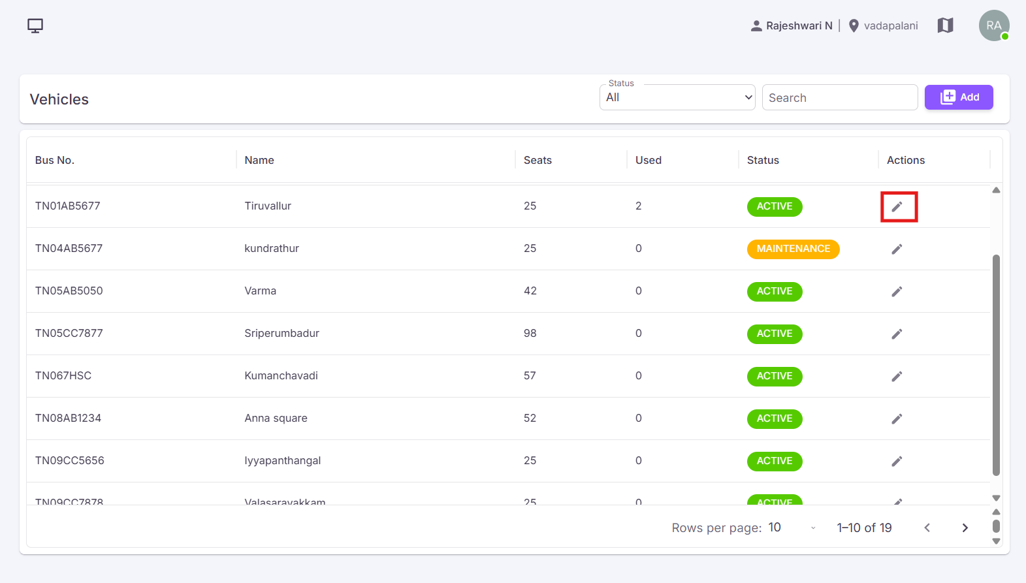Open the Status filter dropdown

pos(677,97)
